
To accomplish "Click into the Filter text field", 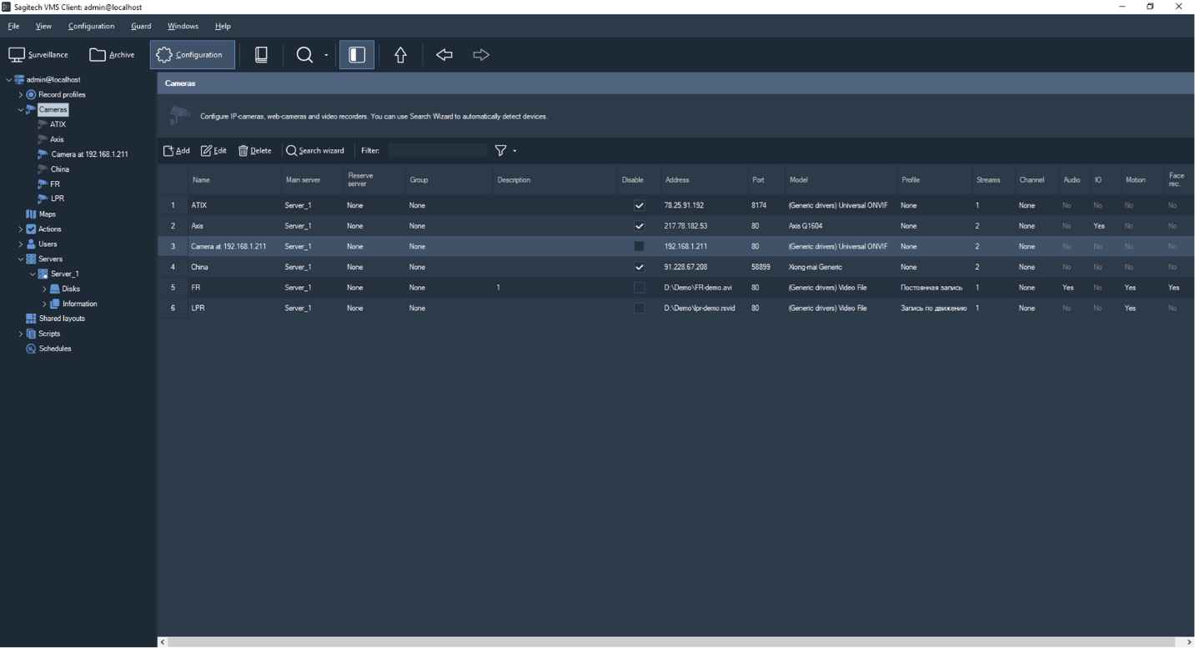I will click(x=437, y=151).
